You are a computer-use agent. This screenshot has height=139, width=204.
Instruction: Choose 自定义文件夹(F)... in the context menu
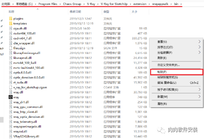point(169,65)
